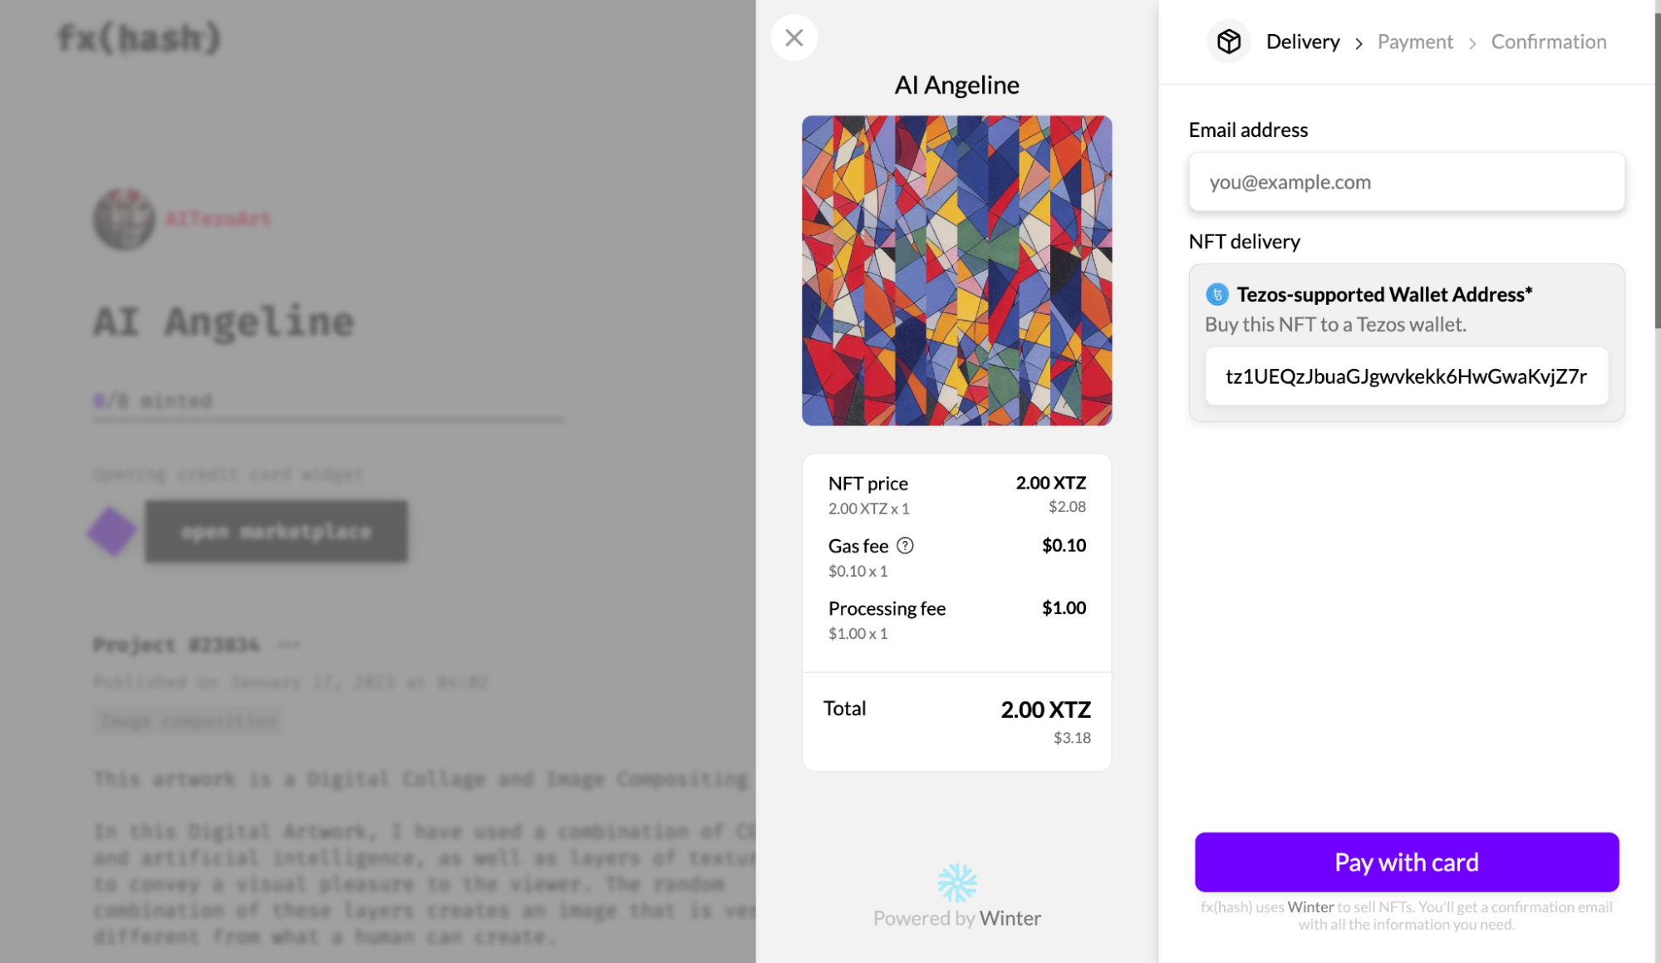The width and height of the screenshot is (1661, 963).
Task: Open the AITezoArt artist link
Action: (218, 219)
